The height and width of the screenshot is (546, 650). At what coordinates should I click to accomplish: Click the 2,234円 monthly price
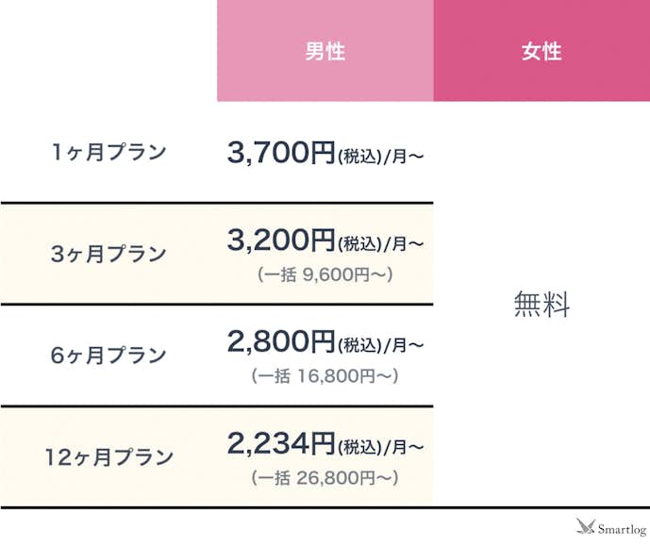coord(281,442)
